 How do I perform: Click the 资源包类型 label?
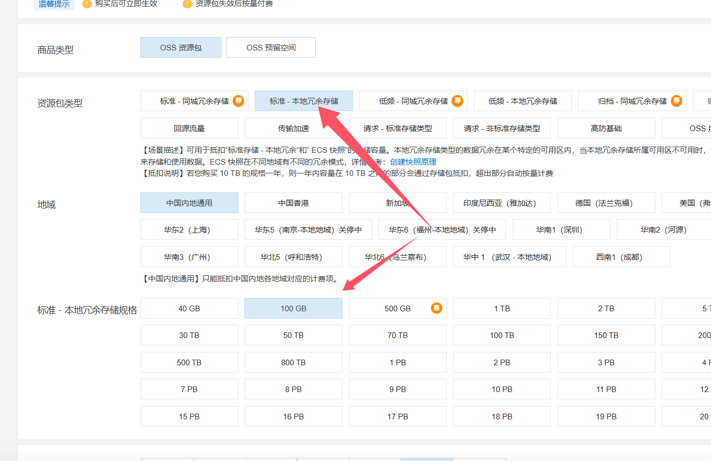click(60, 103)
